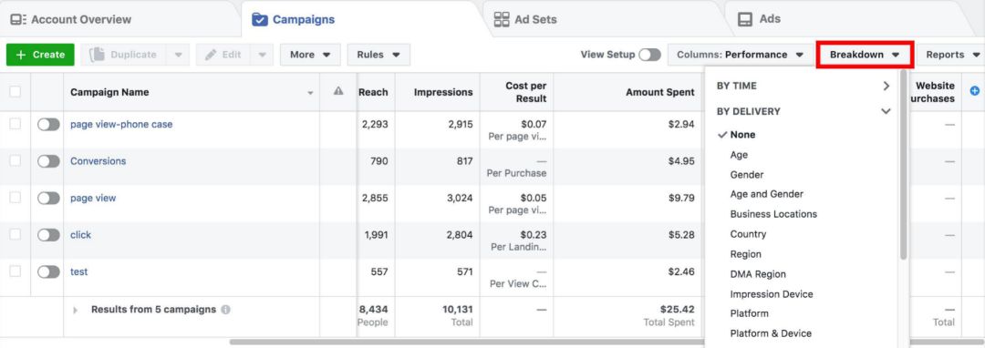The image size is (985, 348).
Task: Select Age and Gender breakdown option
Action: tap(766, 194)
